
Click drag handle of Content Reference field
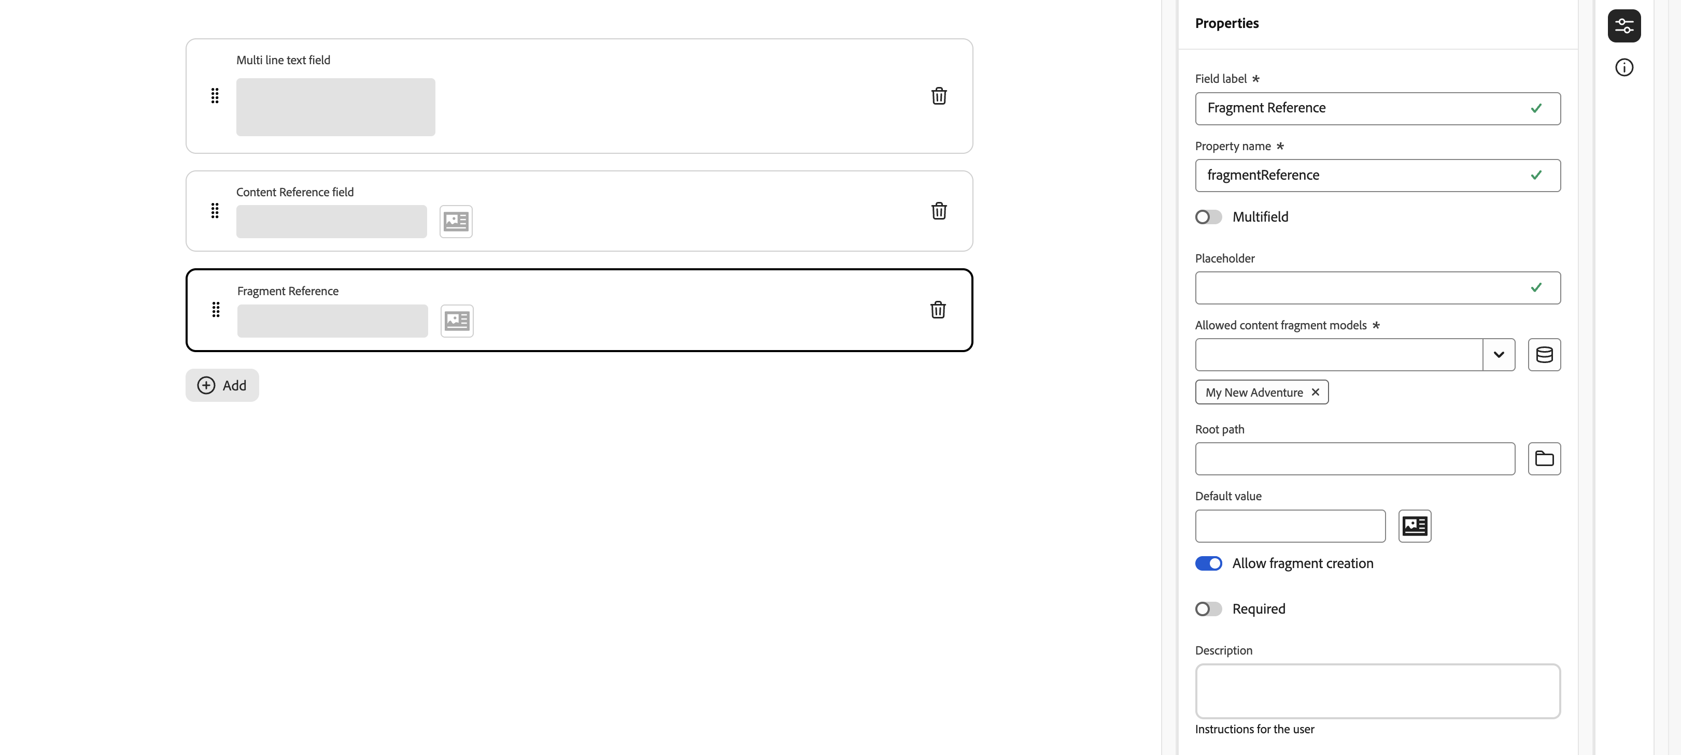(x=215, y=211)
